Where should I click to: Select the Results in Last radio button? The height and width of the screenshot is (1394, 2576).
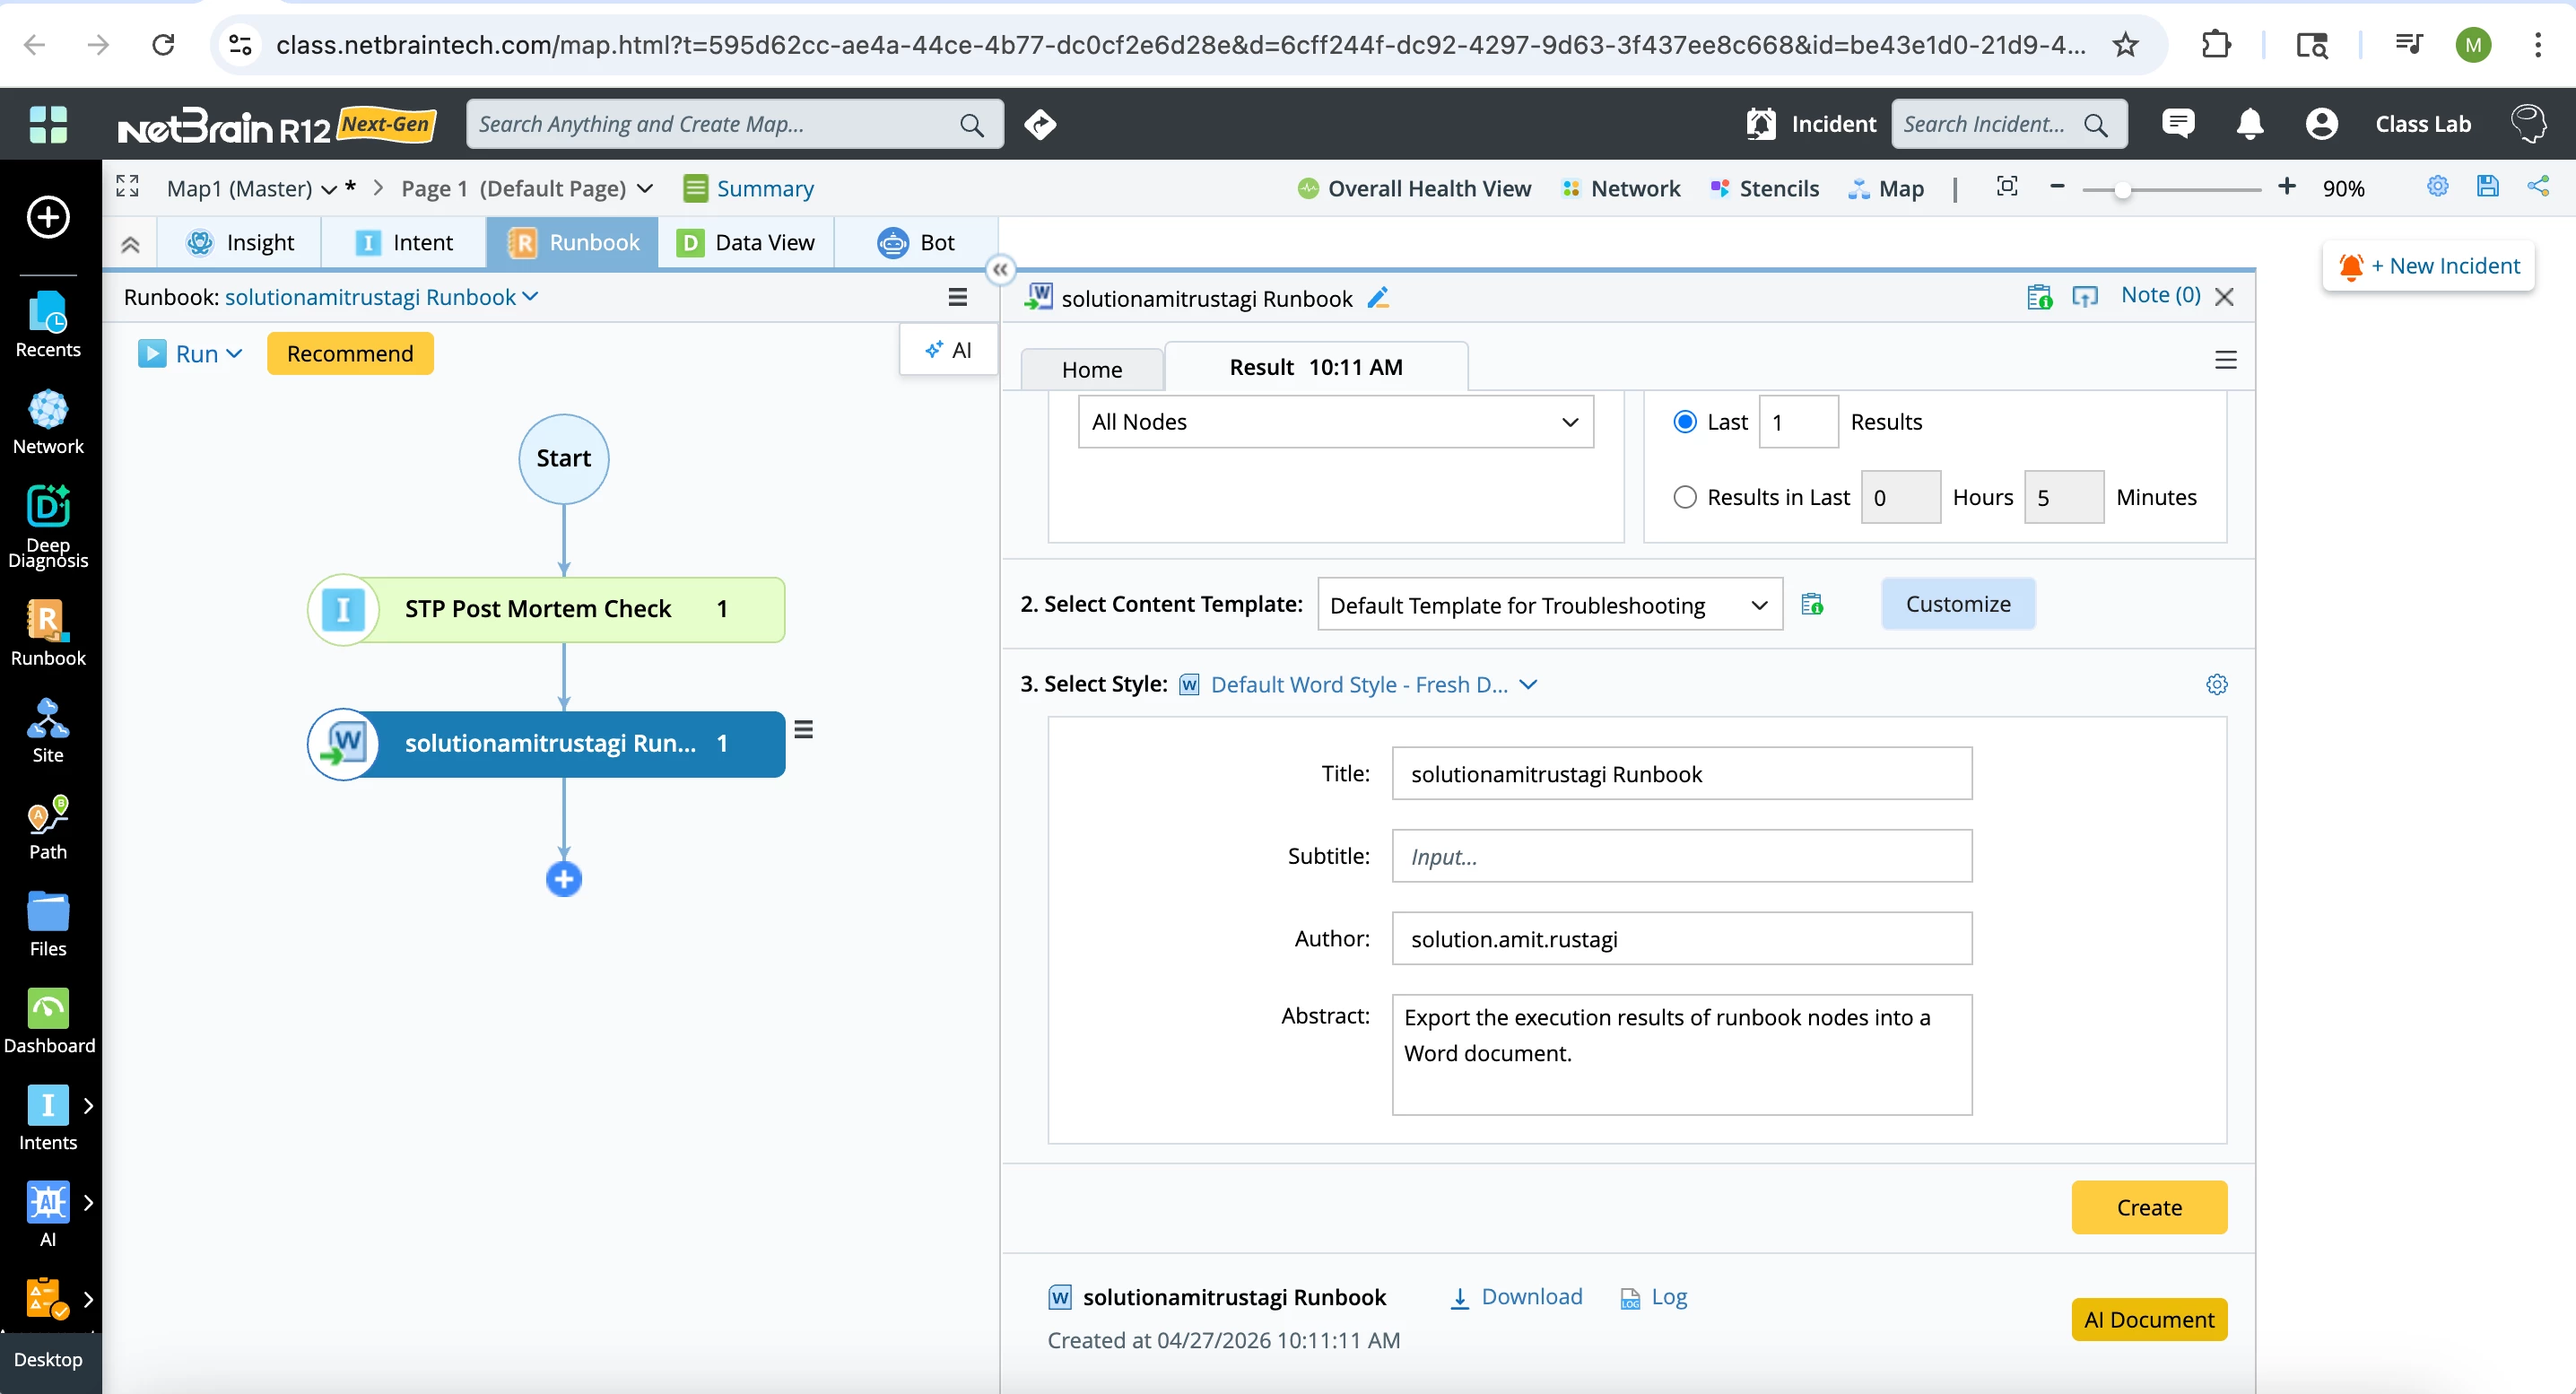(x=1685, y=497)
